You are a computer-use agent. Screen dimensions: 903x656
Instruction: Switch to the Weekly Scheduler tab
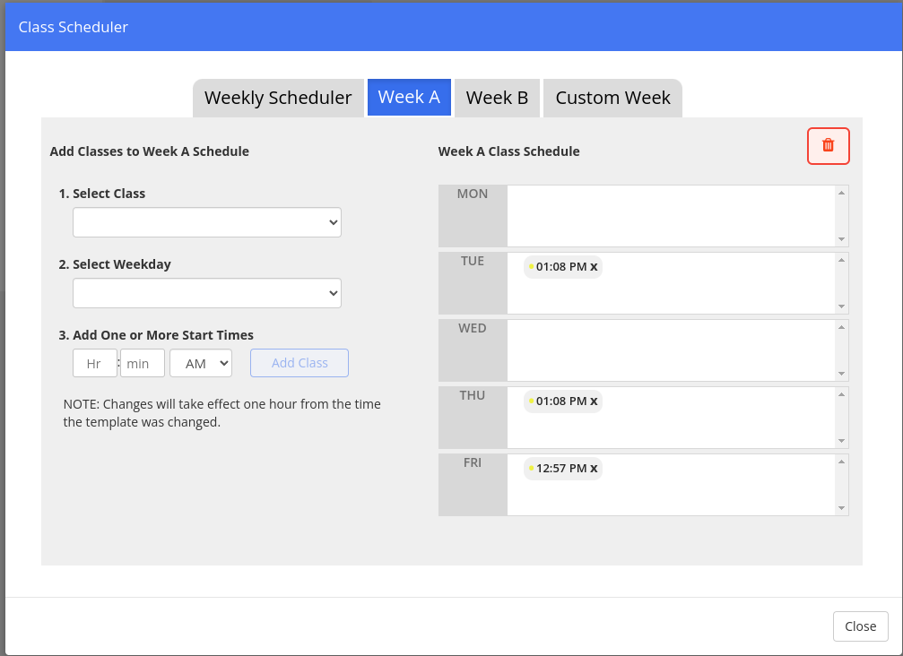[x=278, y=98]
